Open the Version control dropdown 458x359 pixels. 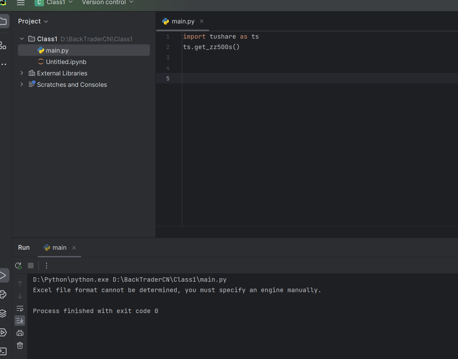(x=108, y=3)
